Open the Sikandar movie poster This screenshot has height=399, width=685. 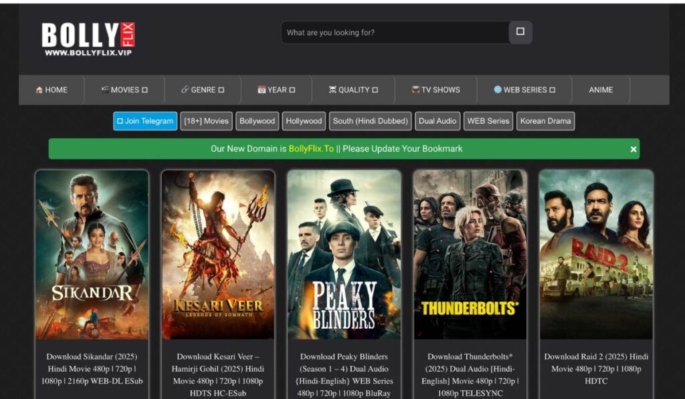(92, 255)
